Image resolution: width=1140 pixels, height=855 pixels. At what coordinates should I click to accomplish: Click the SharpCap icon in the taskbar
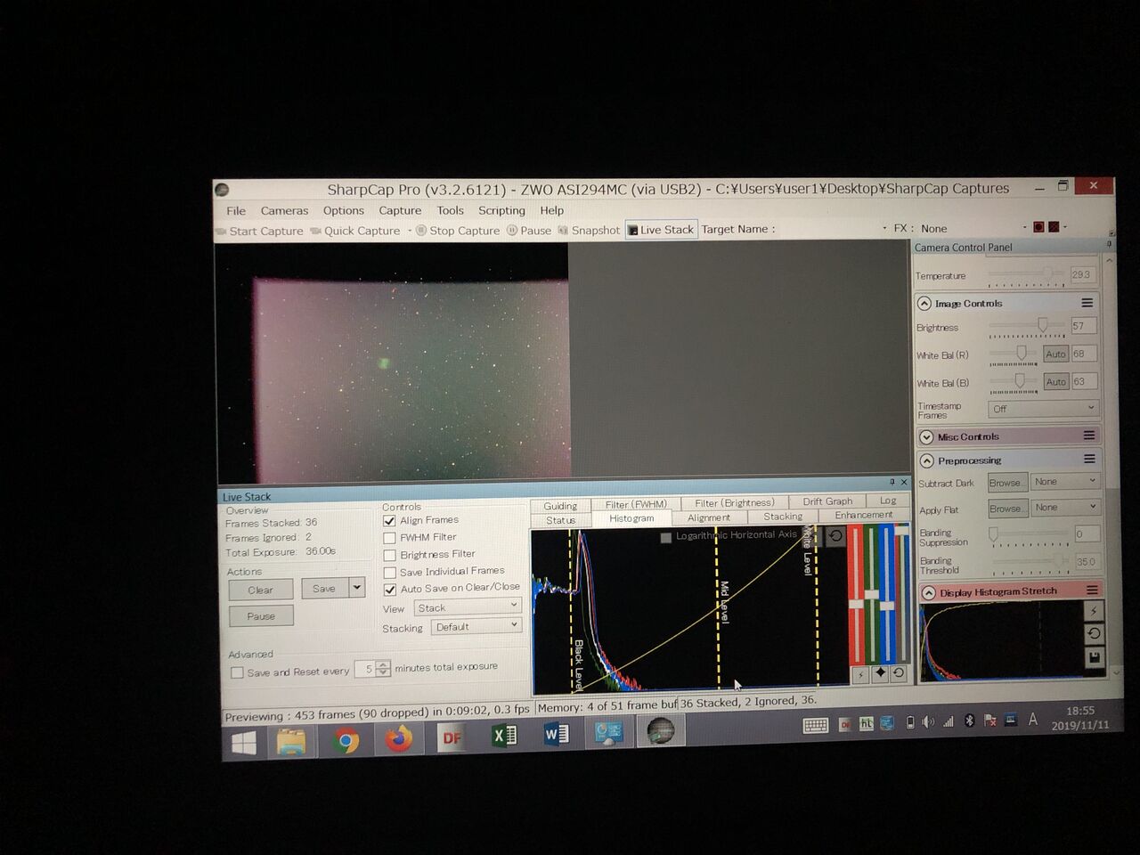[660, 732]
